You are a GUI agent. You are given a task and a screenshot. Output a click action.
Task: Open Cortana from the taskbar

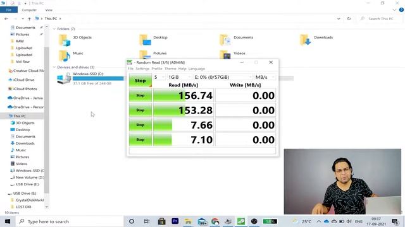click(132, 221)
